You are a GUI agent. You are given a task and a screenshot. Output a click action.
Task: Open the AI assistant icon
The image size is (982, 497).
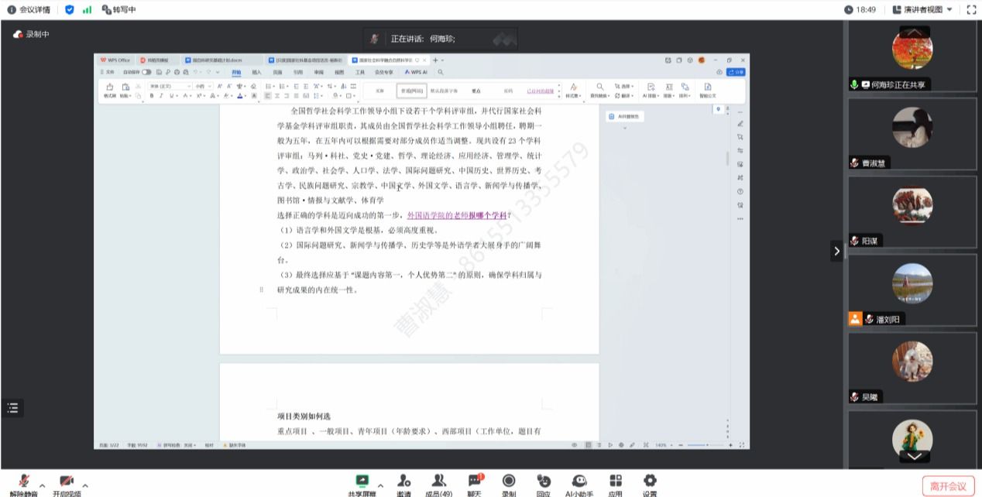579,481
